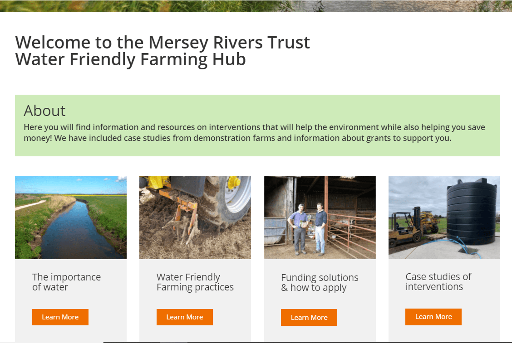Screen dimensions: 512x343
Task: Click the 'The importance of water' card title
Action: coord(66,282)
